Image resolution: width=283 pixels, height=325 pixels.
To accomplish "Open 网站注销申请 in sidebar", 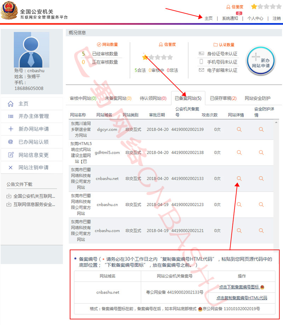I will pyautogui.click(x=34, y=168).
